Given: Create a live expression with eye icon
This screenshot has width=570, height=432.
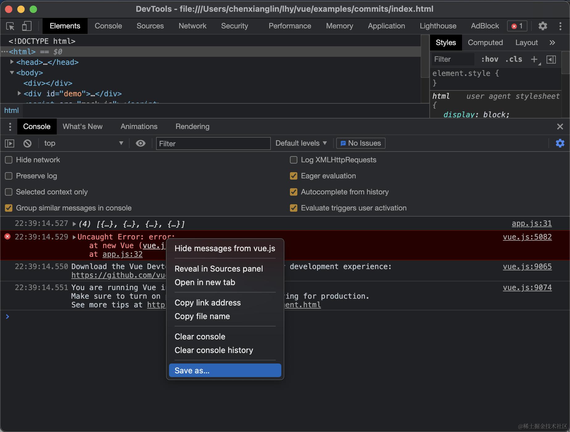Looking at the screenshot, I should point(141,143).
